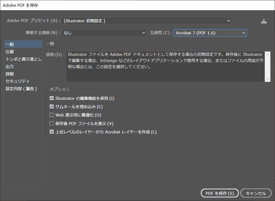275x201 pixels.
Task: Select the 設定内容 (警告) category
Action: point(23,89)
